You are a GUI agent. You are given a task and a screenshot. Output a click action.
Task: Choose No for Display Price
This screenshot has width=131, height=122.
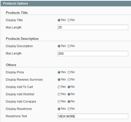pyautogui.click(x=69, y=72)
